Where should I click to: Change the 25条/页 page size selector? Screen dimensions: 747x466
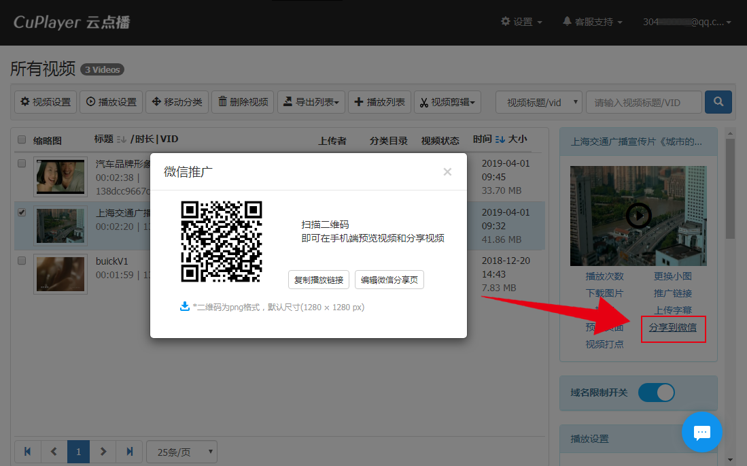pos(181,452)
